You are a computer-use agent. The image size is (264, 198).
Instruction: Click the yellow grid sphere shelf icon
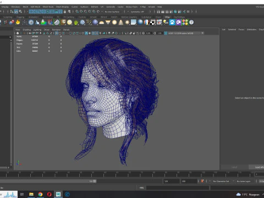coord(69,23)
